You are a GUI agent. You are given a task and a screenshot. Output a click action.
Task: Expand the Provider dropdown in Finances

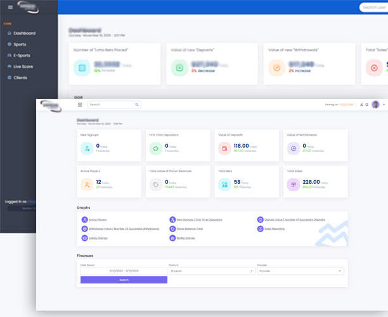pos(300,271)
